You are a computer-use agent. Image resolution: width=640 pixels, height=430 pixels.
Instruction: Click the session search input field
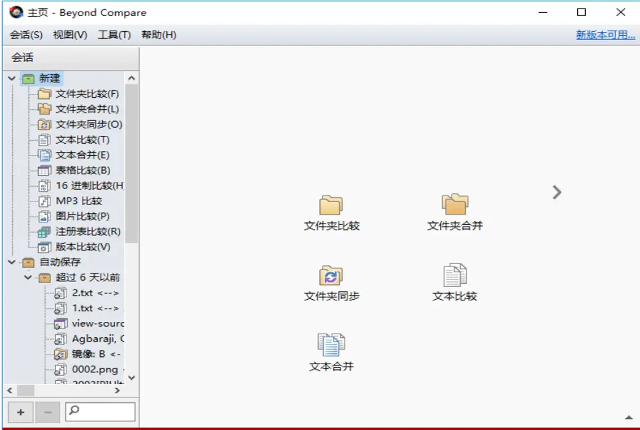tap(100, 412)
